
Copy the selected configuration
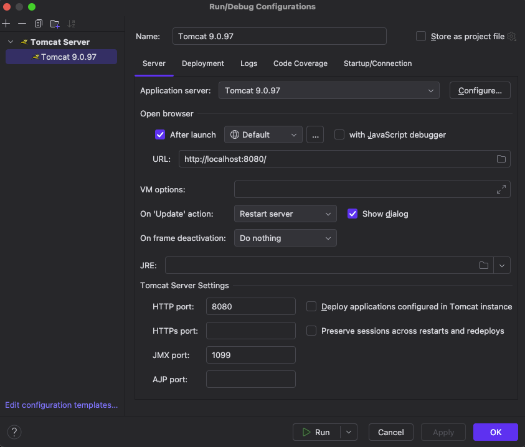(x=39, y=24)
